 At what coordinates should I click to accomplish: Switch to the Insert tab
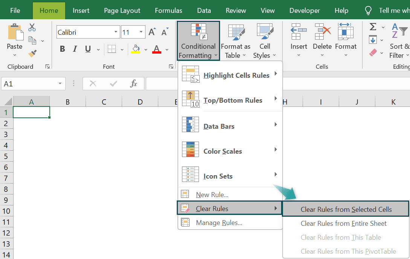[x=81, y=11]
